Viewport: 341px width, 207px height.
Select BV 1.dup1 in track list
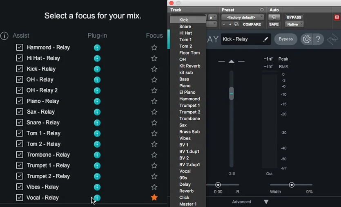[188, 151]
